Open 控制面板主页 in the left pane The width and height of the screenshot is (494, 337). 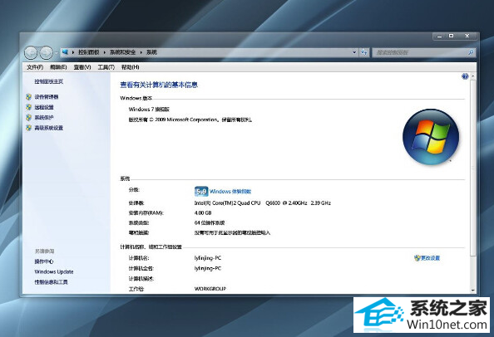pyautogui.click(x=49, y=81)
